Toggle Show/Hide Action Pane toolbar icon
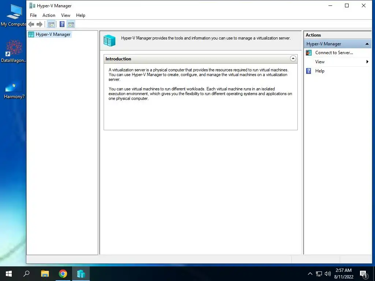This screenshot has width=375, height=281. (71, 24)
